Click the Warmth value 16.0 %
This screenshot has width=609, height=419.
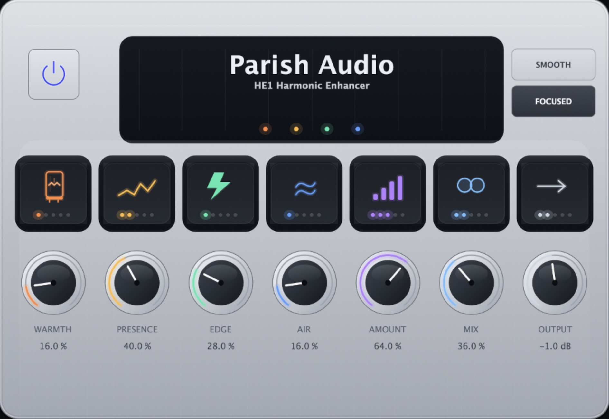[x=53, y=346]
